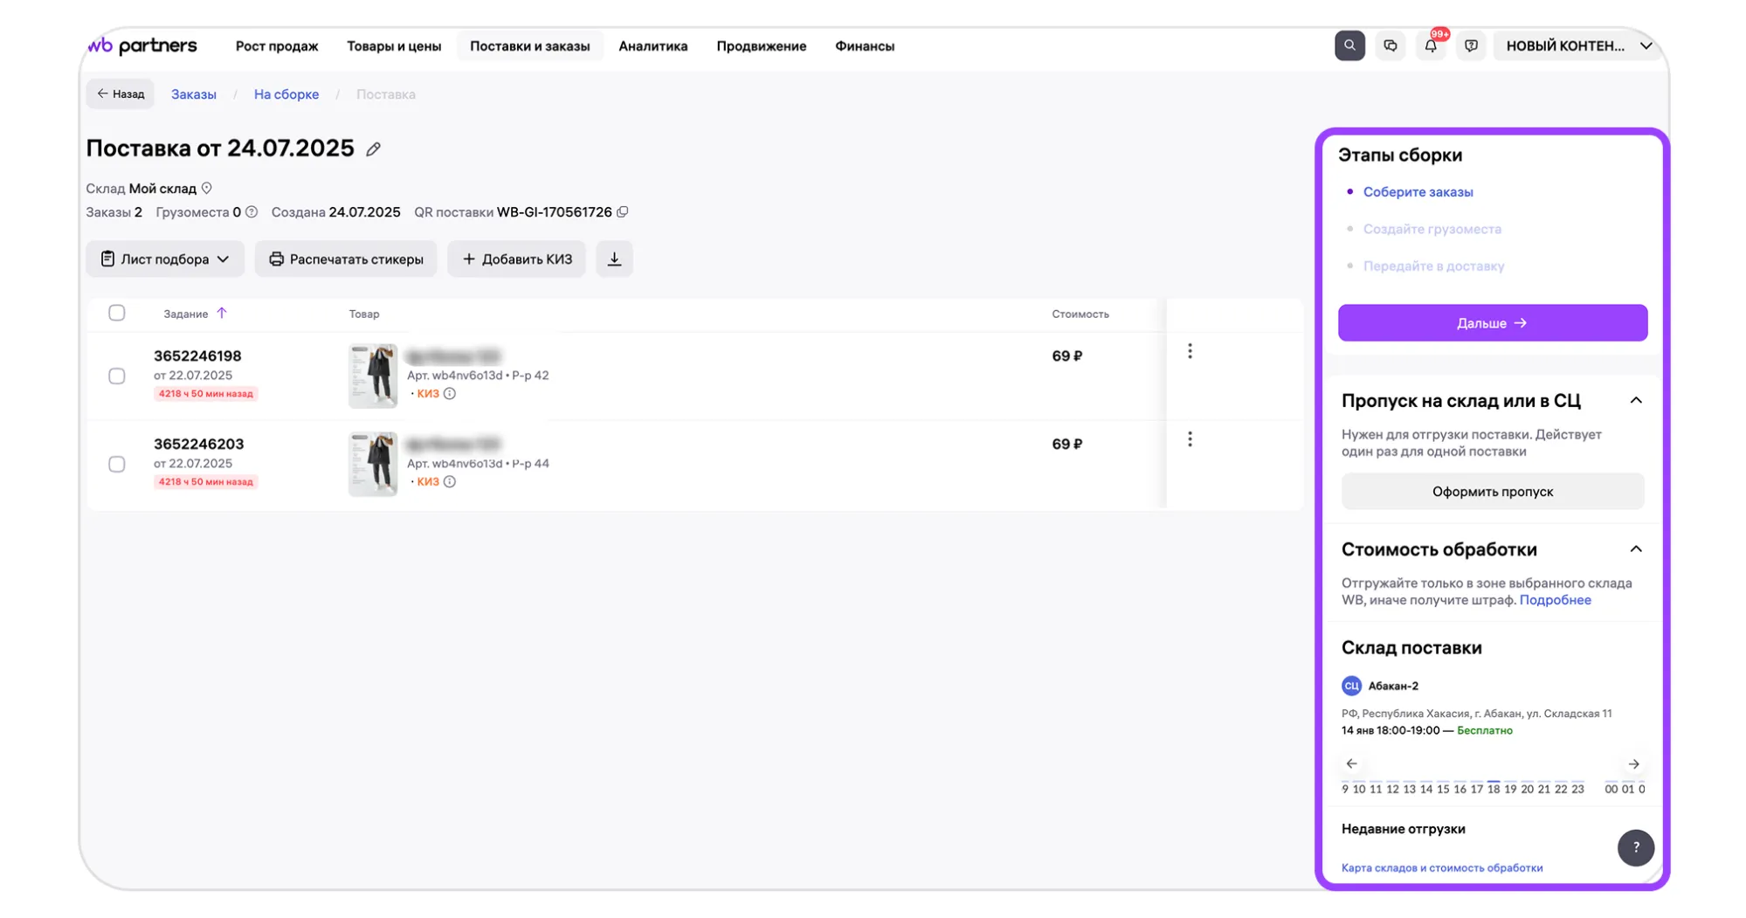Collapse the Пропуск на склад или в СЦ section
Screen dimensions: 1746x918
1635,400
